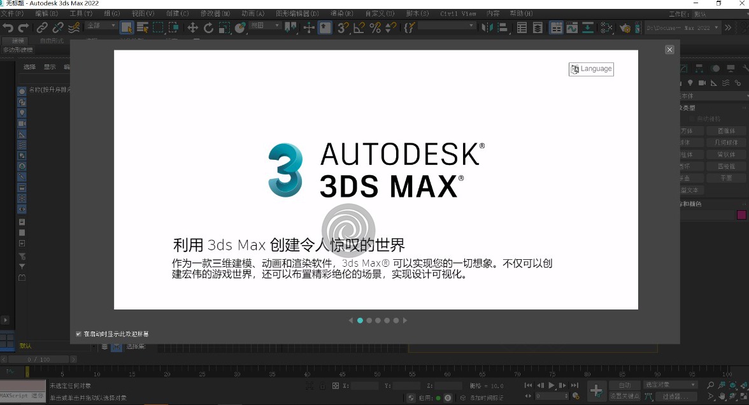Open the 渲染(R) menu
The image size is (749, 405).
[x=341, y=13]
